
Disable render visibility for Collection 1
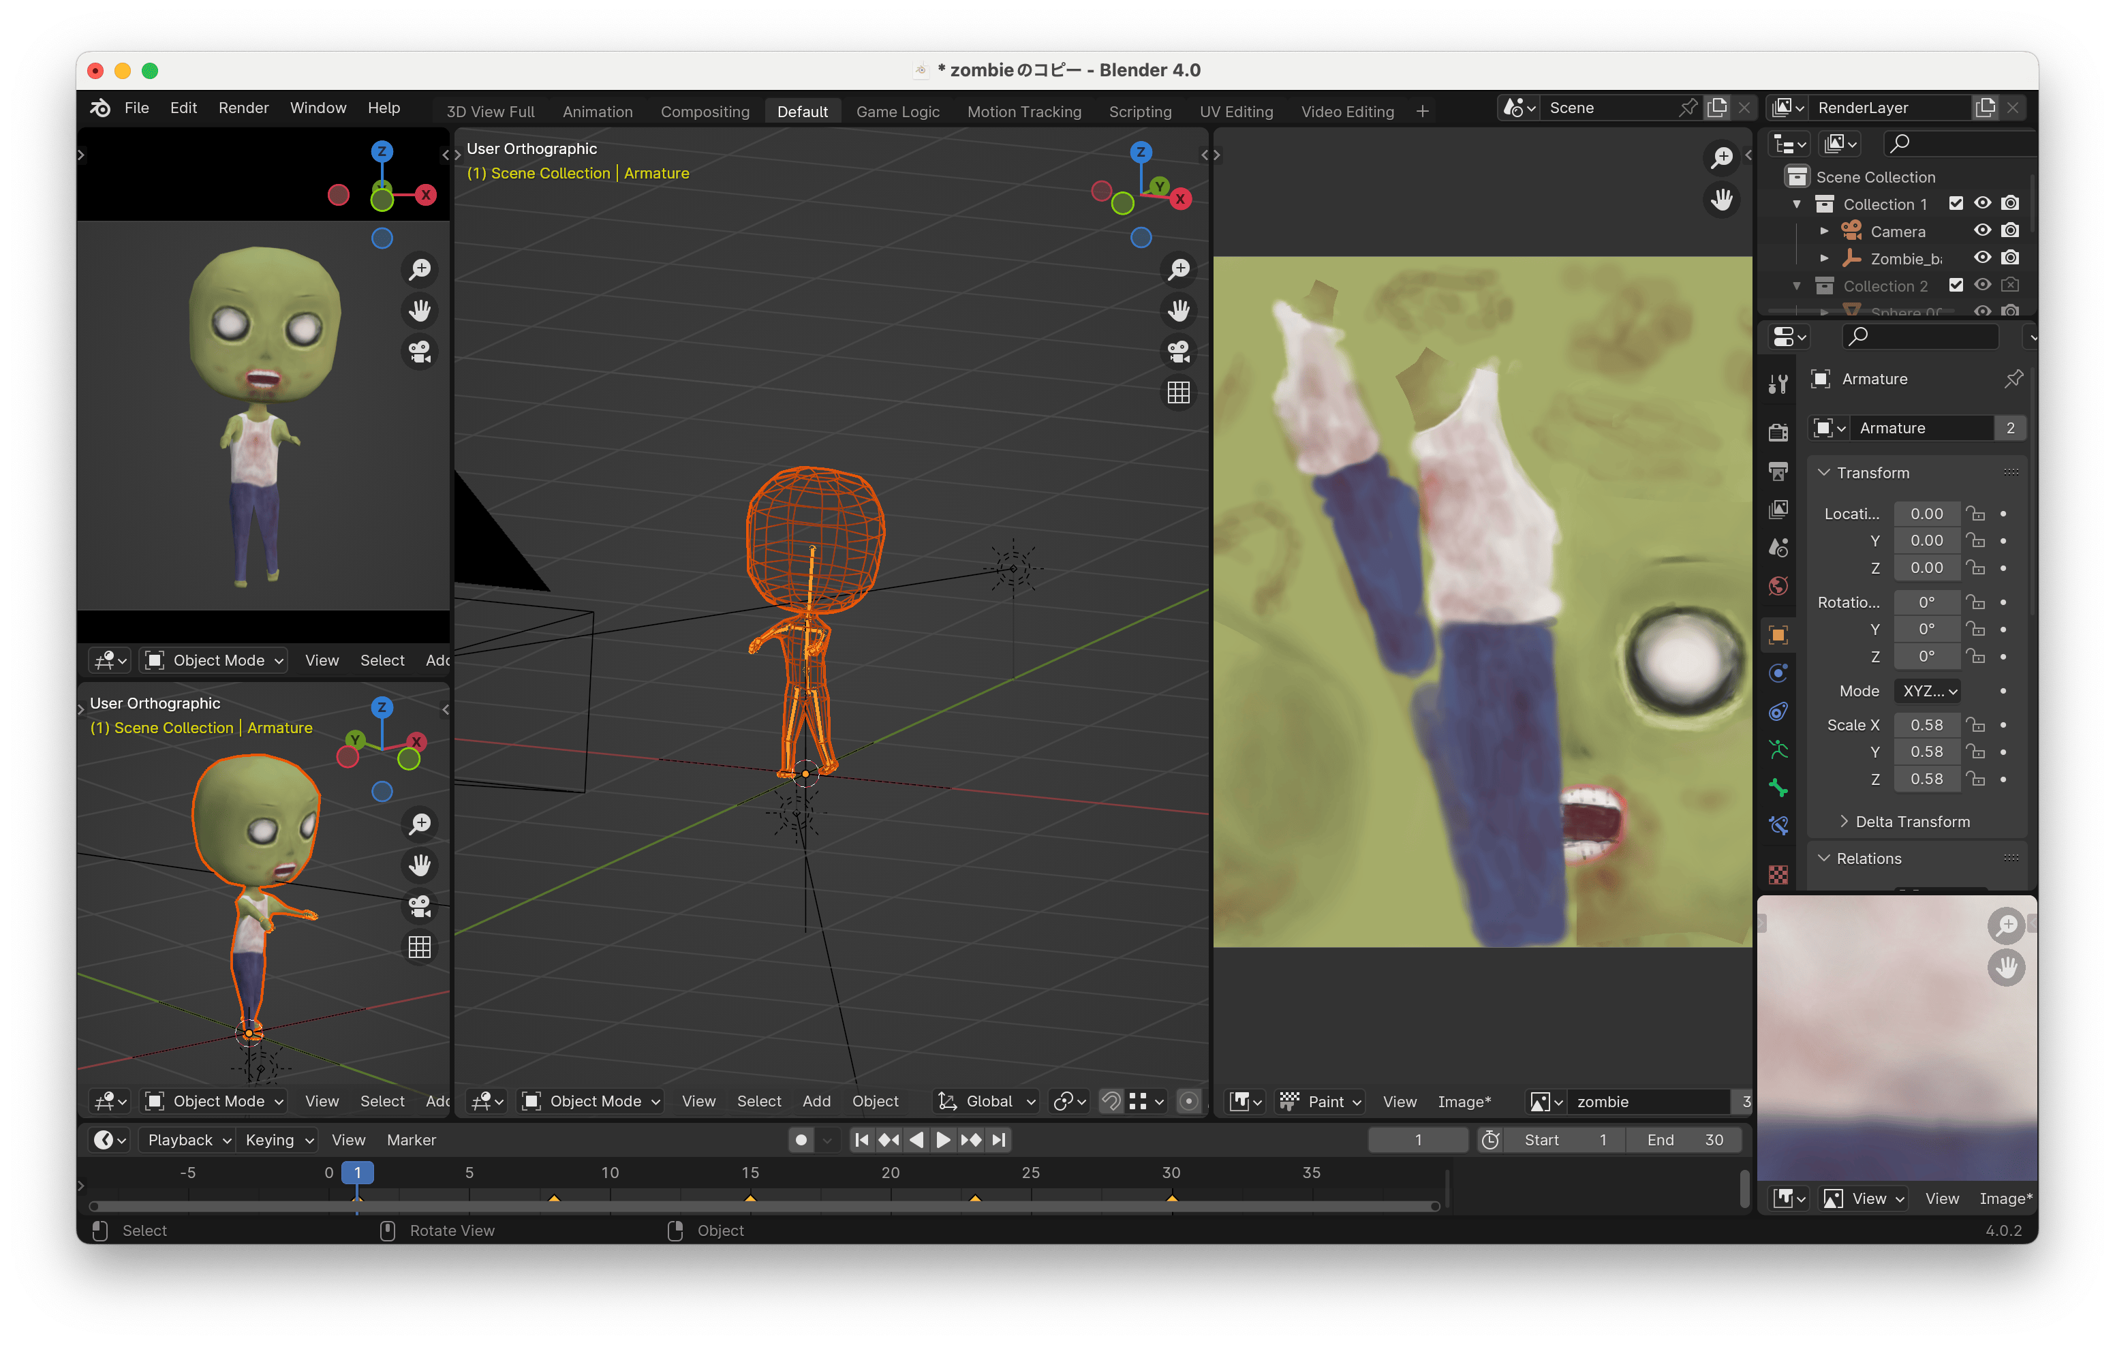[x=2011, y=203]
